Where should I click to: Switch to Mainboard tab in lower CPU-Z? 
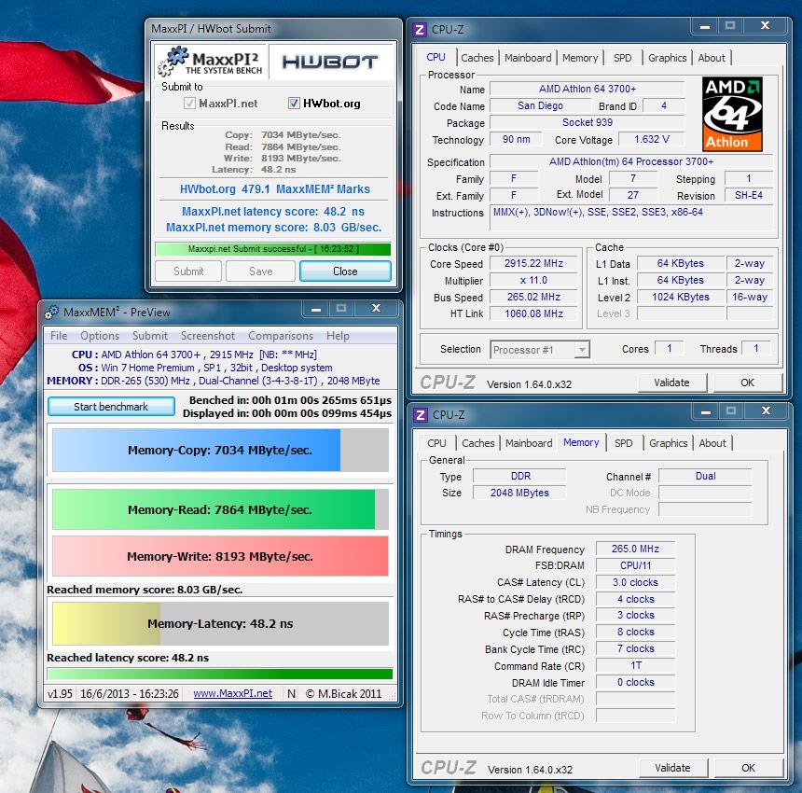(x=529, y=443)
